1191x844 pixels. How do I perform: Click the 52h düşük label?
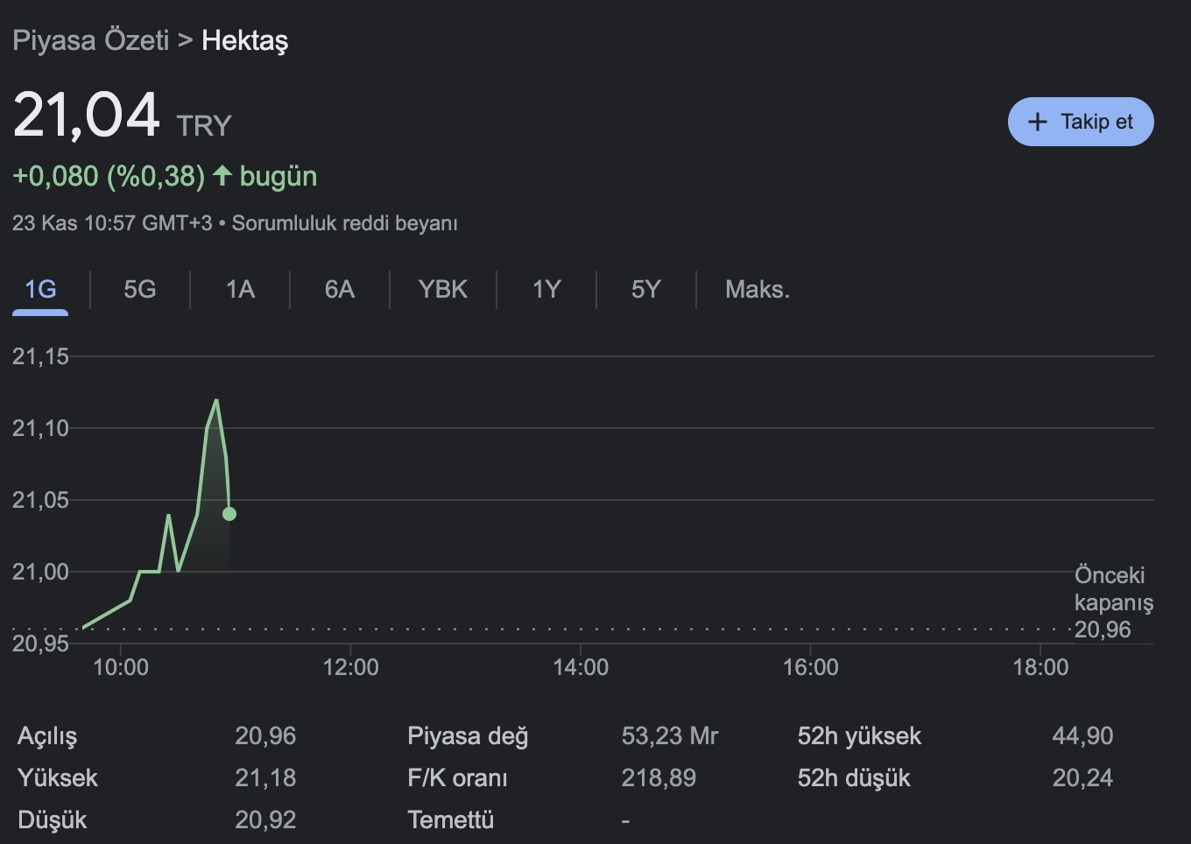(x=854, y=778)
